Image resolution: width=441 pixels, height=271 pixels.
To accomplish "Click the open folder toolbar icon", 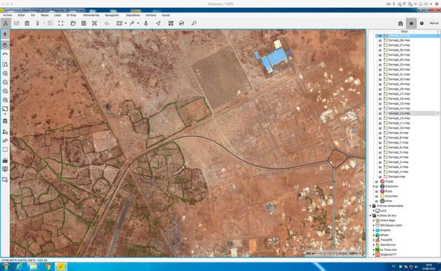I will tap(73, 23).
